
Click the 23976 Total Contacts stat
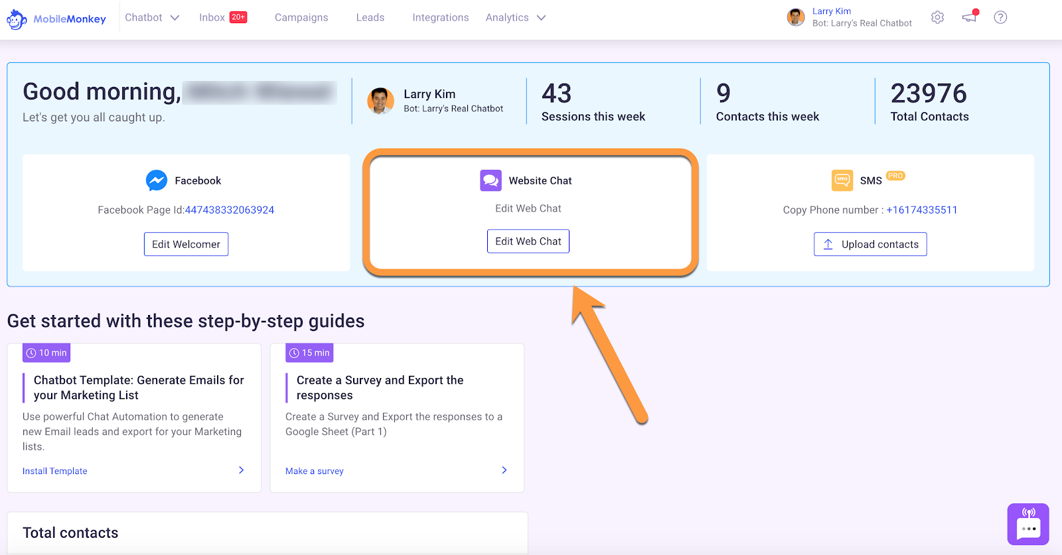(930, 101)
